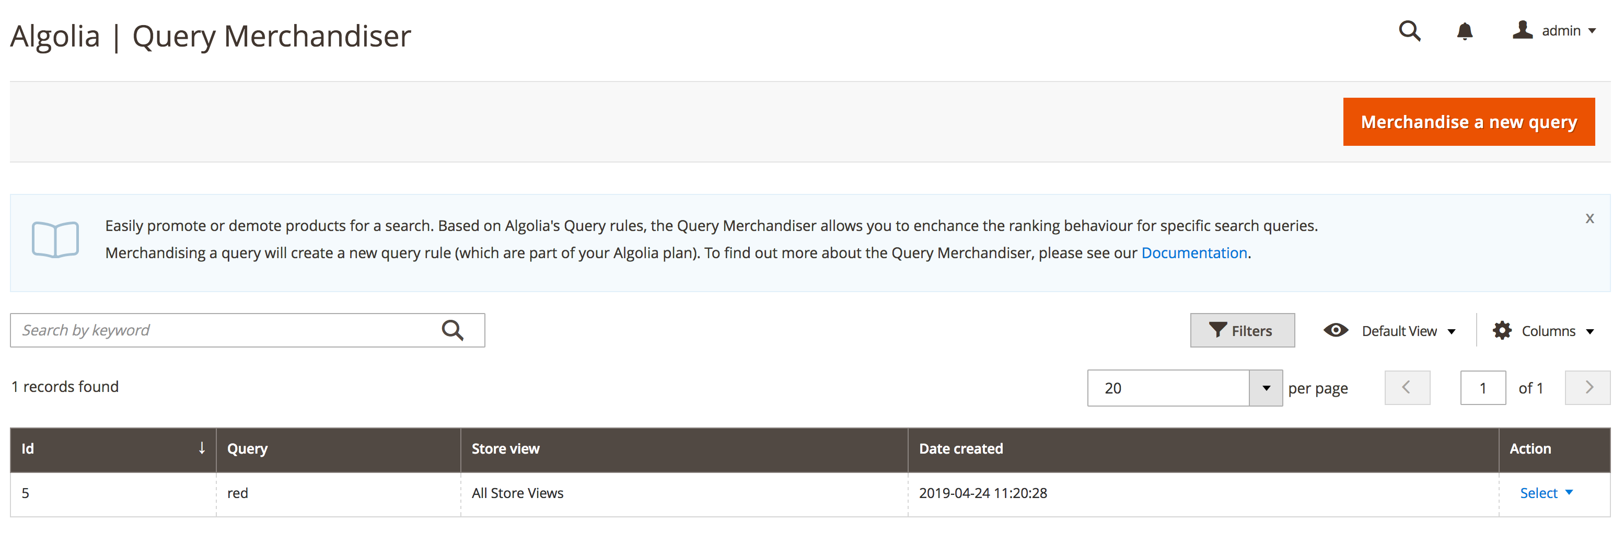Image resolution: width=1624 pixels, height=555 pixels.
Task: Open the admin global search
Action: coord(1410,31)
